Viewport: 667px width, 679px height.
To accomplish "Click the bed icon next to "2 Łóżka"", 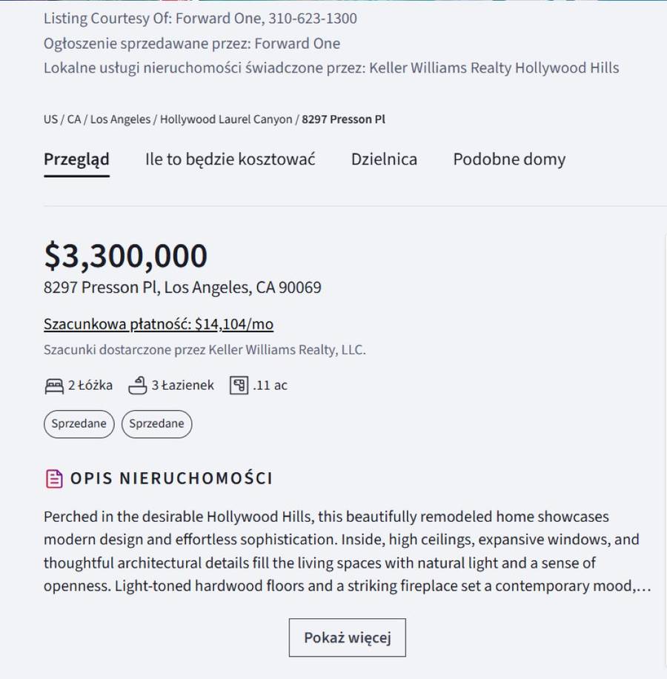I will [53, 385].
